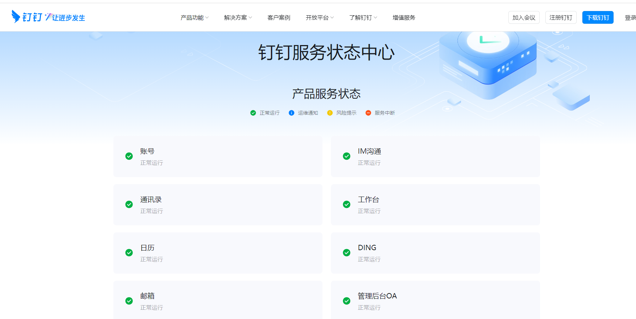636x319 pixels.
Task: Click the yellow 风险提示 warning legend icon
Action: coord(330,113)
